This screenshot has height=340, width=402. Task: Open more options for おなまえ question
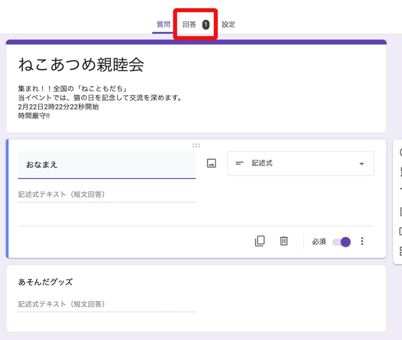[x=362, y=241]
